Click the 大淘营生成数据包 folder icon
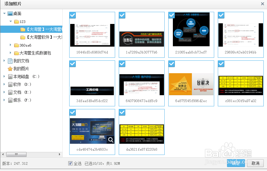Screen dimensions: 267x171 click(16, 53)
